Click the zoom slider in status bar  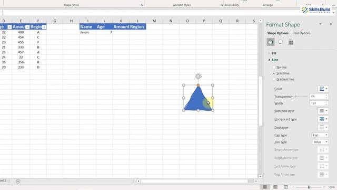click(309, 187)
